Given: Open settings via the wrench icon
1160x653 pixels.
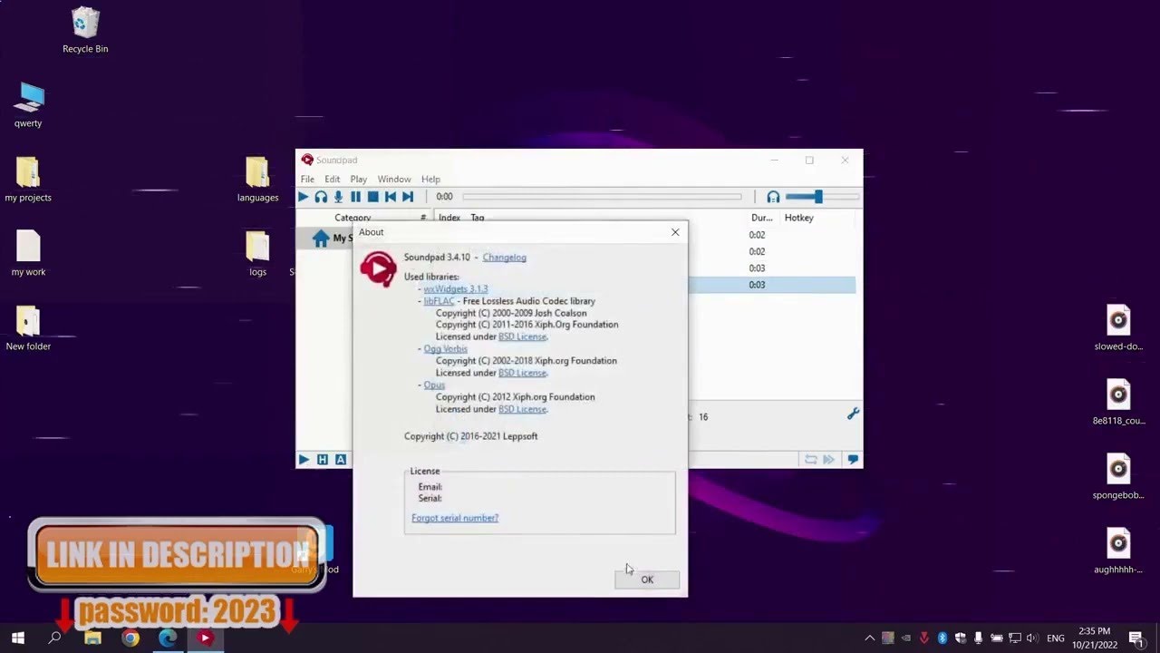Looking at the screenshot, I should pyautogui.click(x=853, y=414).
